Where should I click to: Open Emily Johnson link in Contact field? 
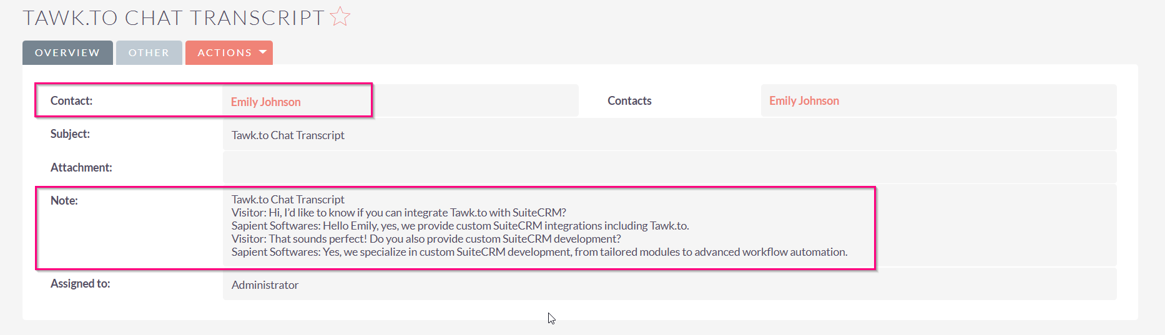(x=265, y=102)
